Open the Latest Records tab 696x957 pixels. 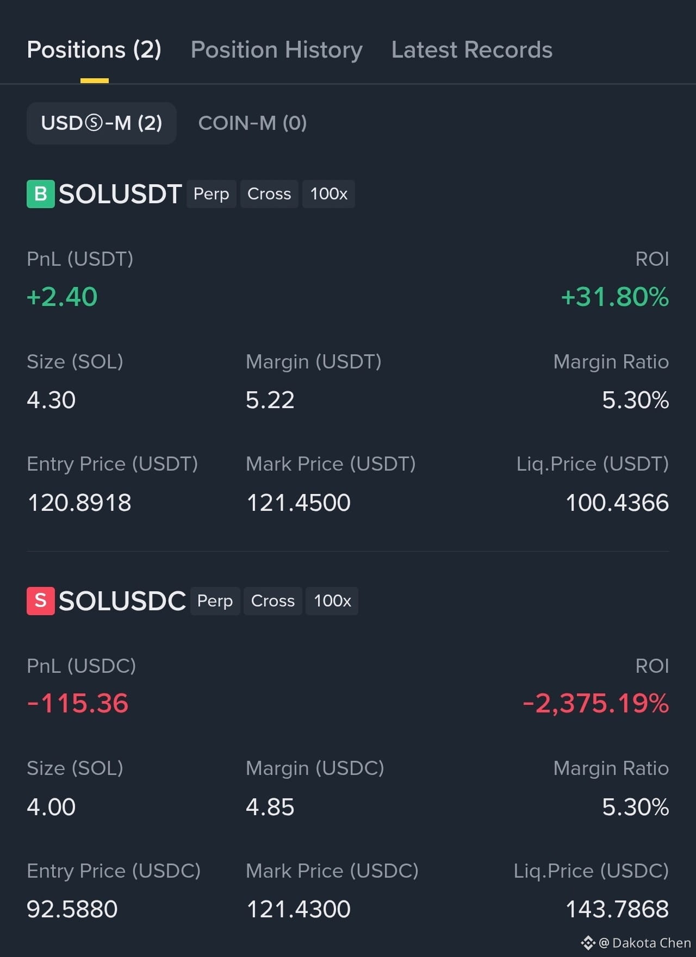pyautogui.click(x=472, y=50)
